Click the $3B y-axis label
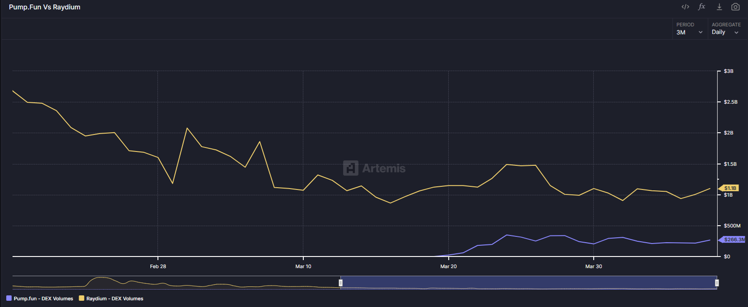 729,71
